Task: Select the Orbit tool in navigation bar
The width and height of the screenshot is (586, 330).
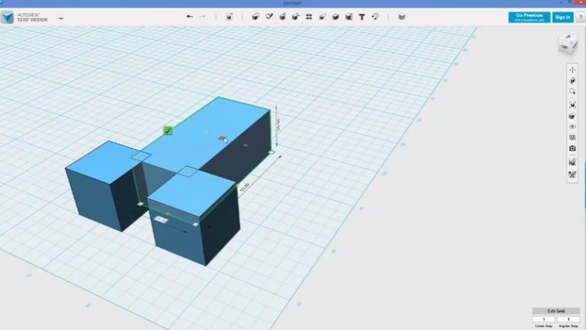Action: point(572,81)
